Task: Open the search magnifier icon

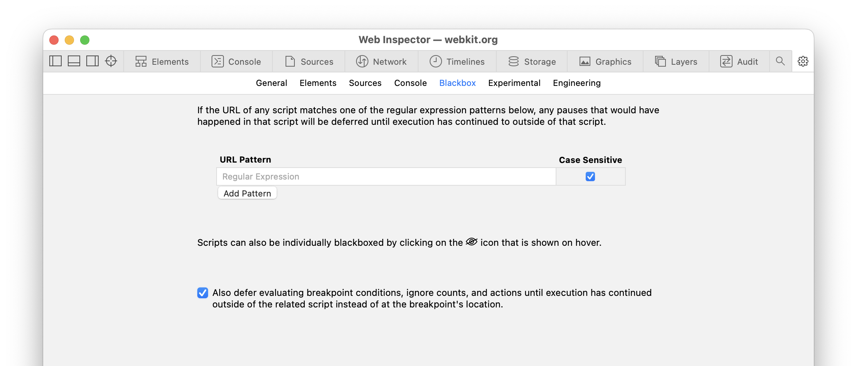Action: pyautogui.click(x=780, y=61)
